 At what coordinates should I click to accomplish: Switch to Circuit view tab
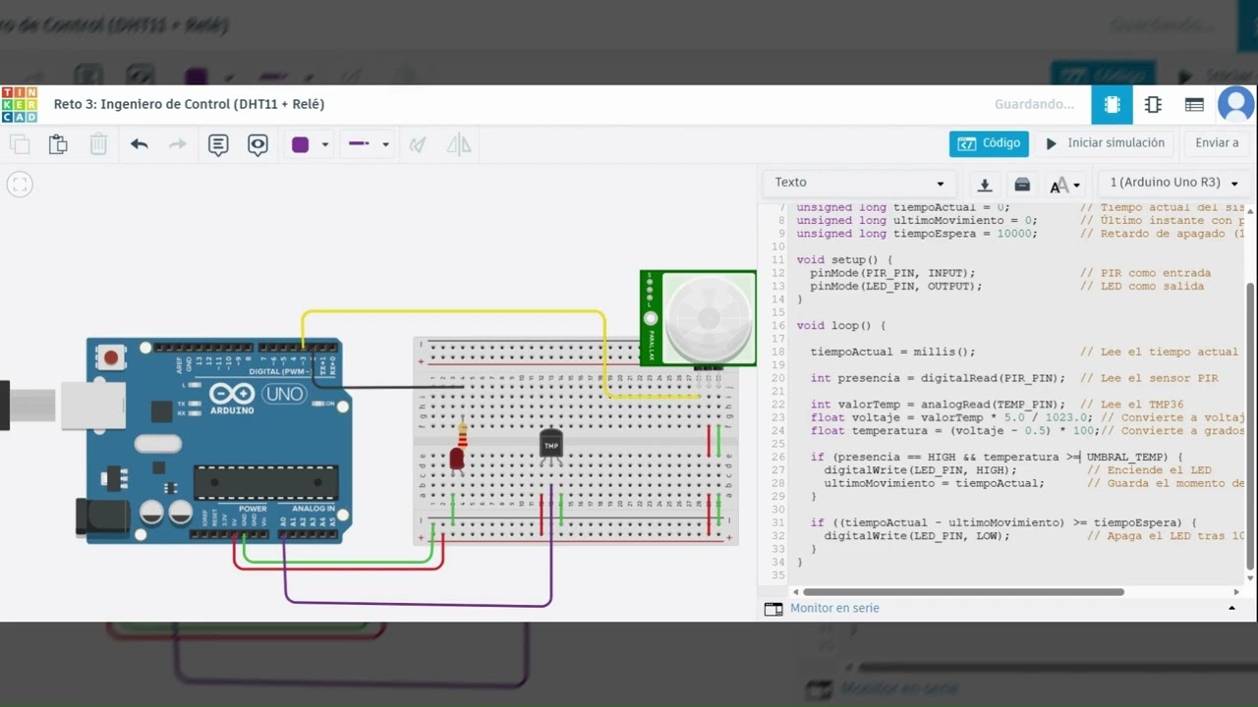click(1112, 104)
